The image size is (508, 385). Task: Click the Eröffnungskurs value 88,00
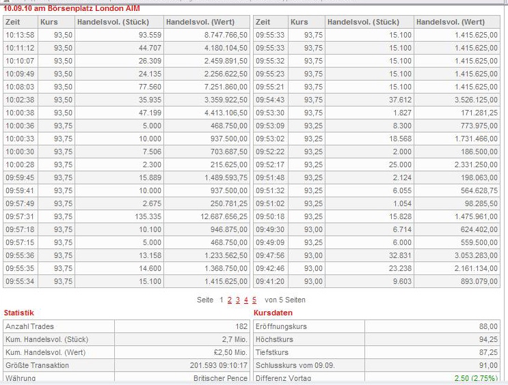pos(488,326)
